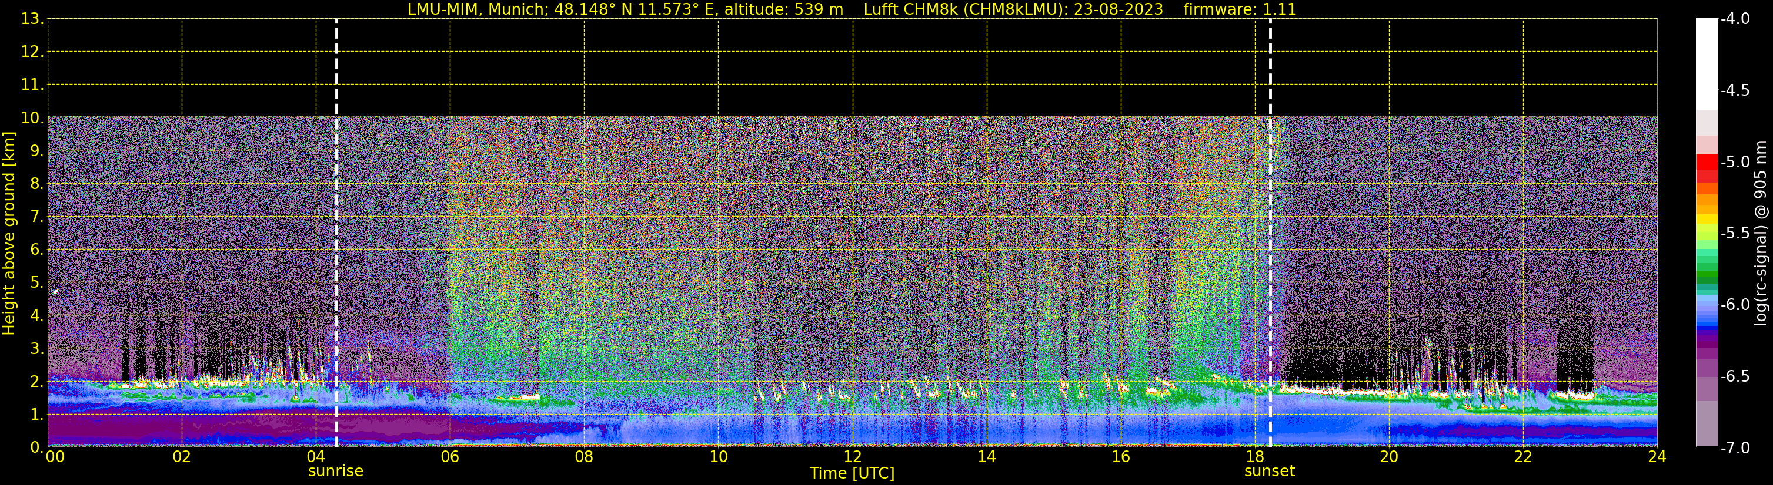
Task: Click the "7." height axis tick label
Action: 36,217
